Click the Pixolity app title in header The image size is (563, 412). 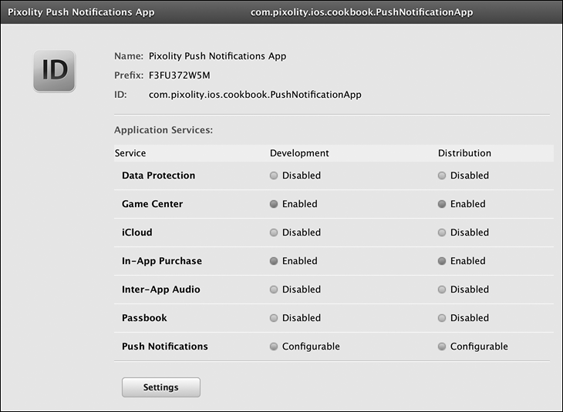point(81,12)
